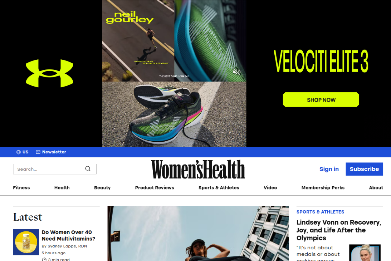Go to Women's Health home logo
Screen dimensions: 391x261
[x=198, y=169]
